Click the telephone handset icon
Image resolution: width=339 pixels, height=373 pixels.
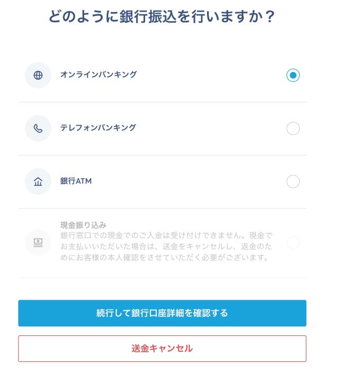pos(38,128)
